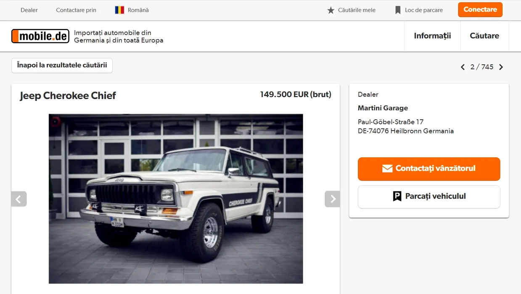Click the parking P icon in Parcați vehiculul
Viewport: 521px width, 294px height.
point(397,196)
